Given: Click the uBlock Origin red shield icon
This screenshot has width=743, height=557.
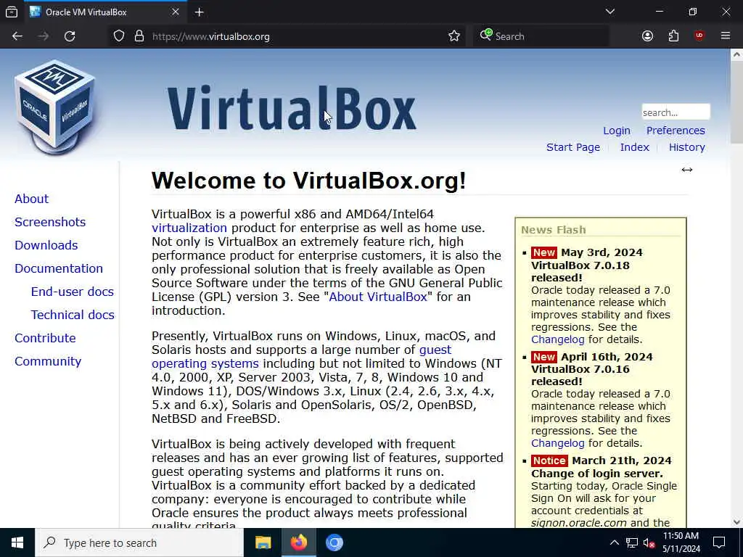Looking at the screenshot, I should (x=699, y=36).
